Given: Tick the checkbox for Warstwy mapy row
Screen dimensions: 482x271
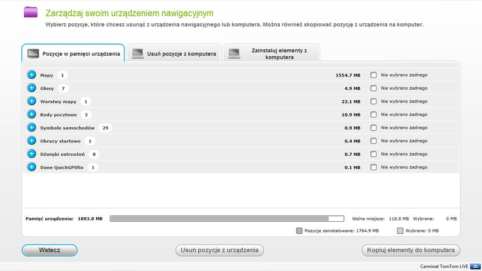Looking at the screenshot, I should [374, 101].
